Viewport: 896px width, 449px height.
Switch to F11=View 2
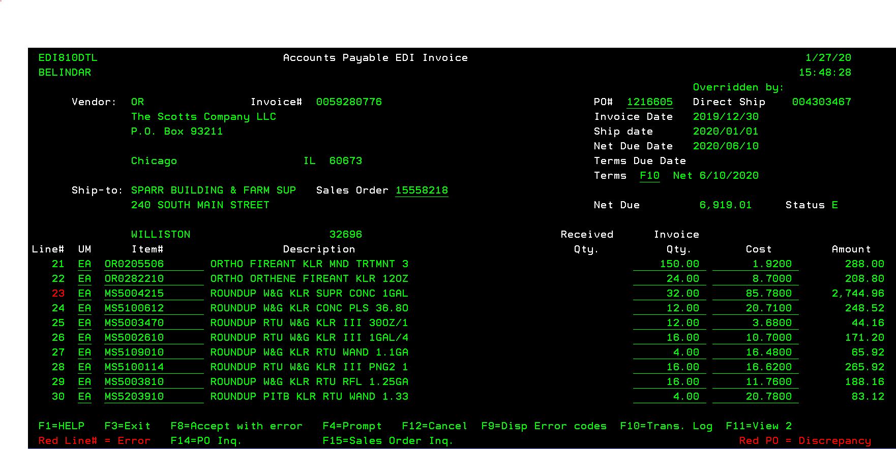click(758, 426)
